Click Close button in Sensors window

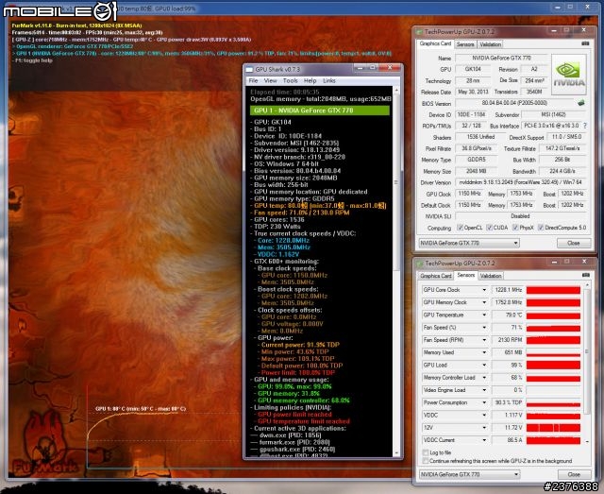pos(574,474)
